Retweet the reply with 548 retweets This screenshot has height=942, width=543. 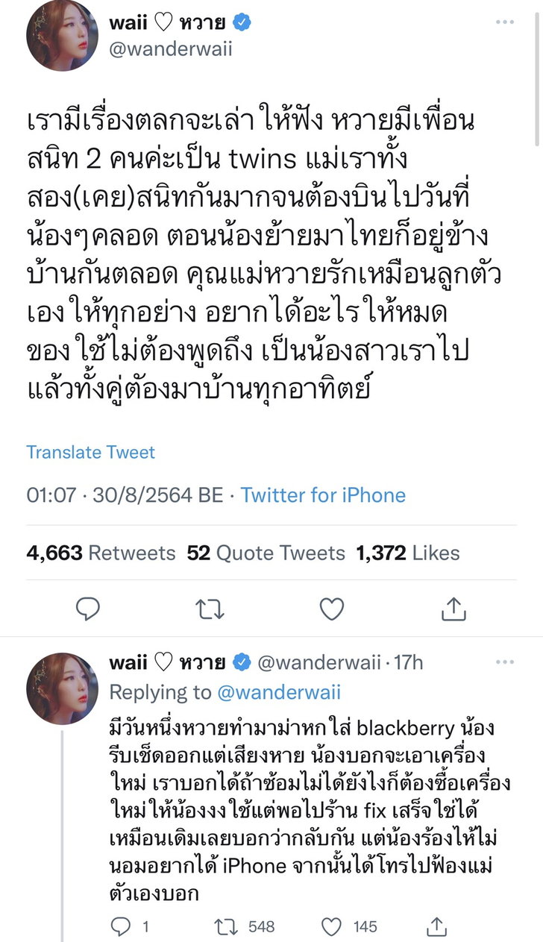coord(225,926)
